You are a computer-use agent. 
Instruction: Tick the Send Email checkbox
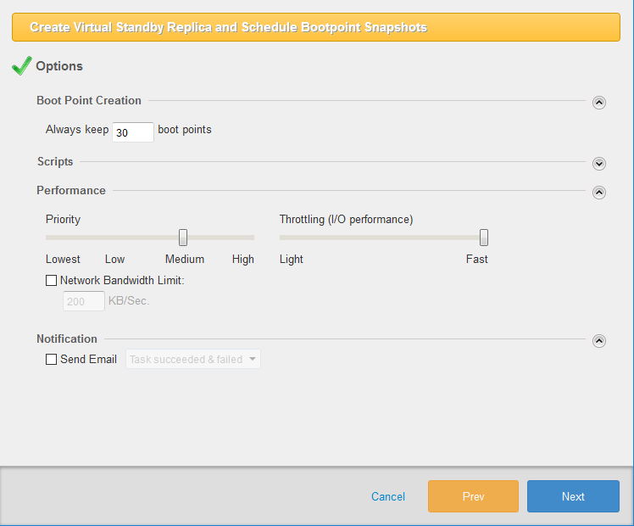pyautogui.click(x=51, y=360)
